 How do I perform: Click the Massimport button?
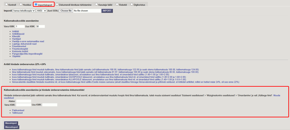point(11,123)
